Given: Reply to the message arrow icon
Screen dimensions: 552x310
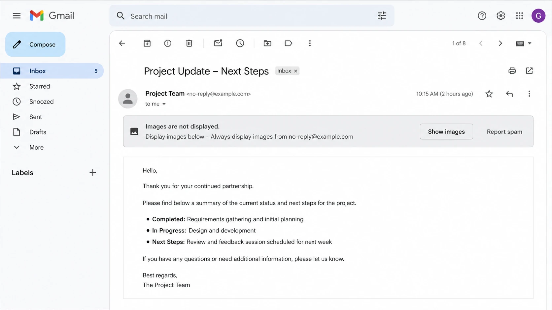Looking at the screenshot, I should [509, 94].
